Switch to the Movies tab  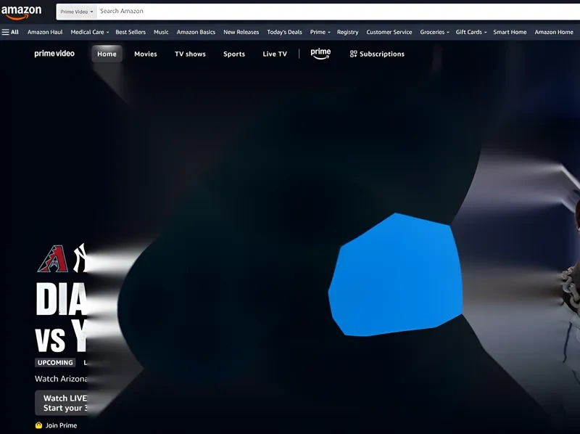tap(146, 54)
